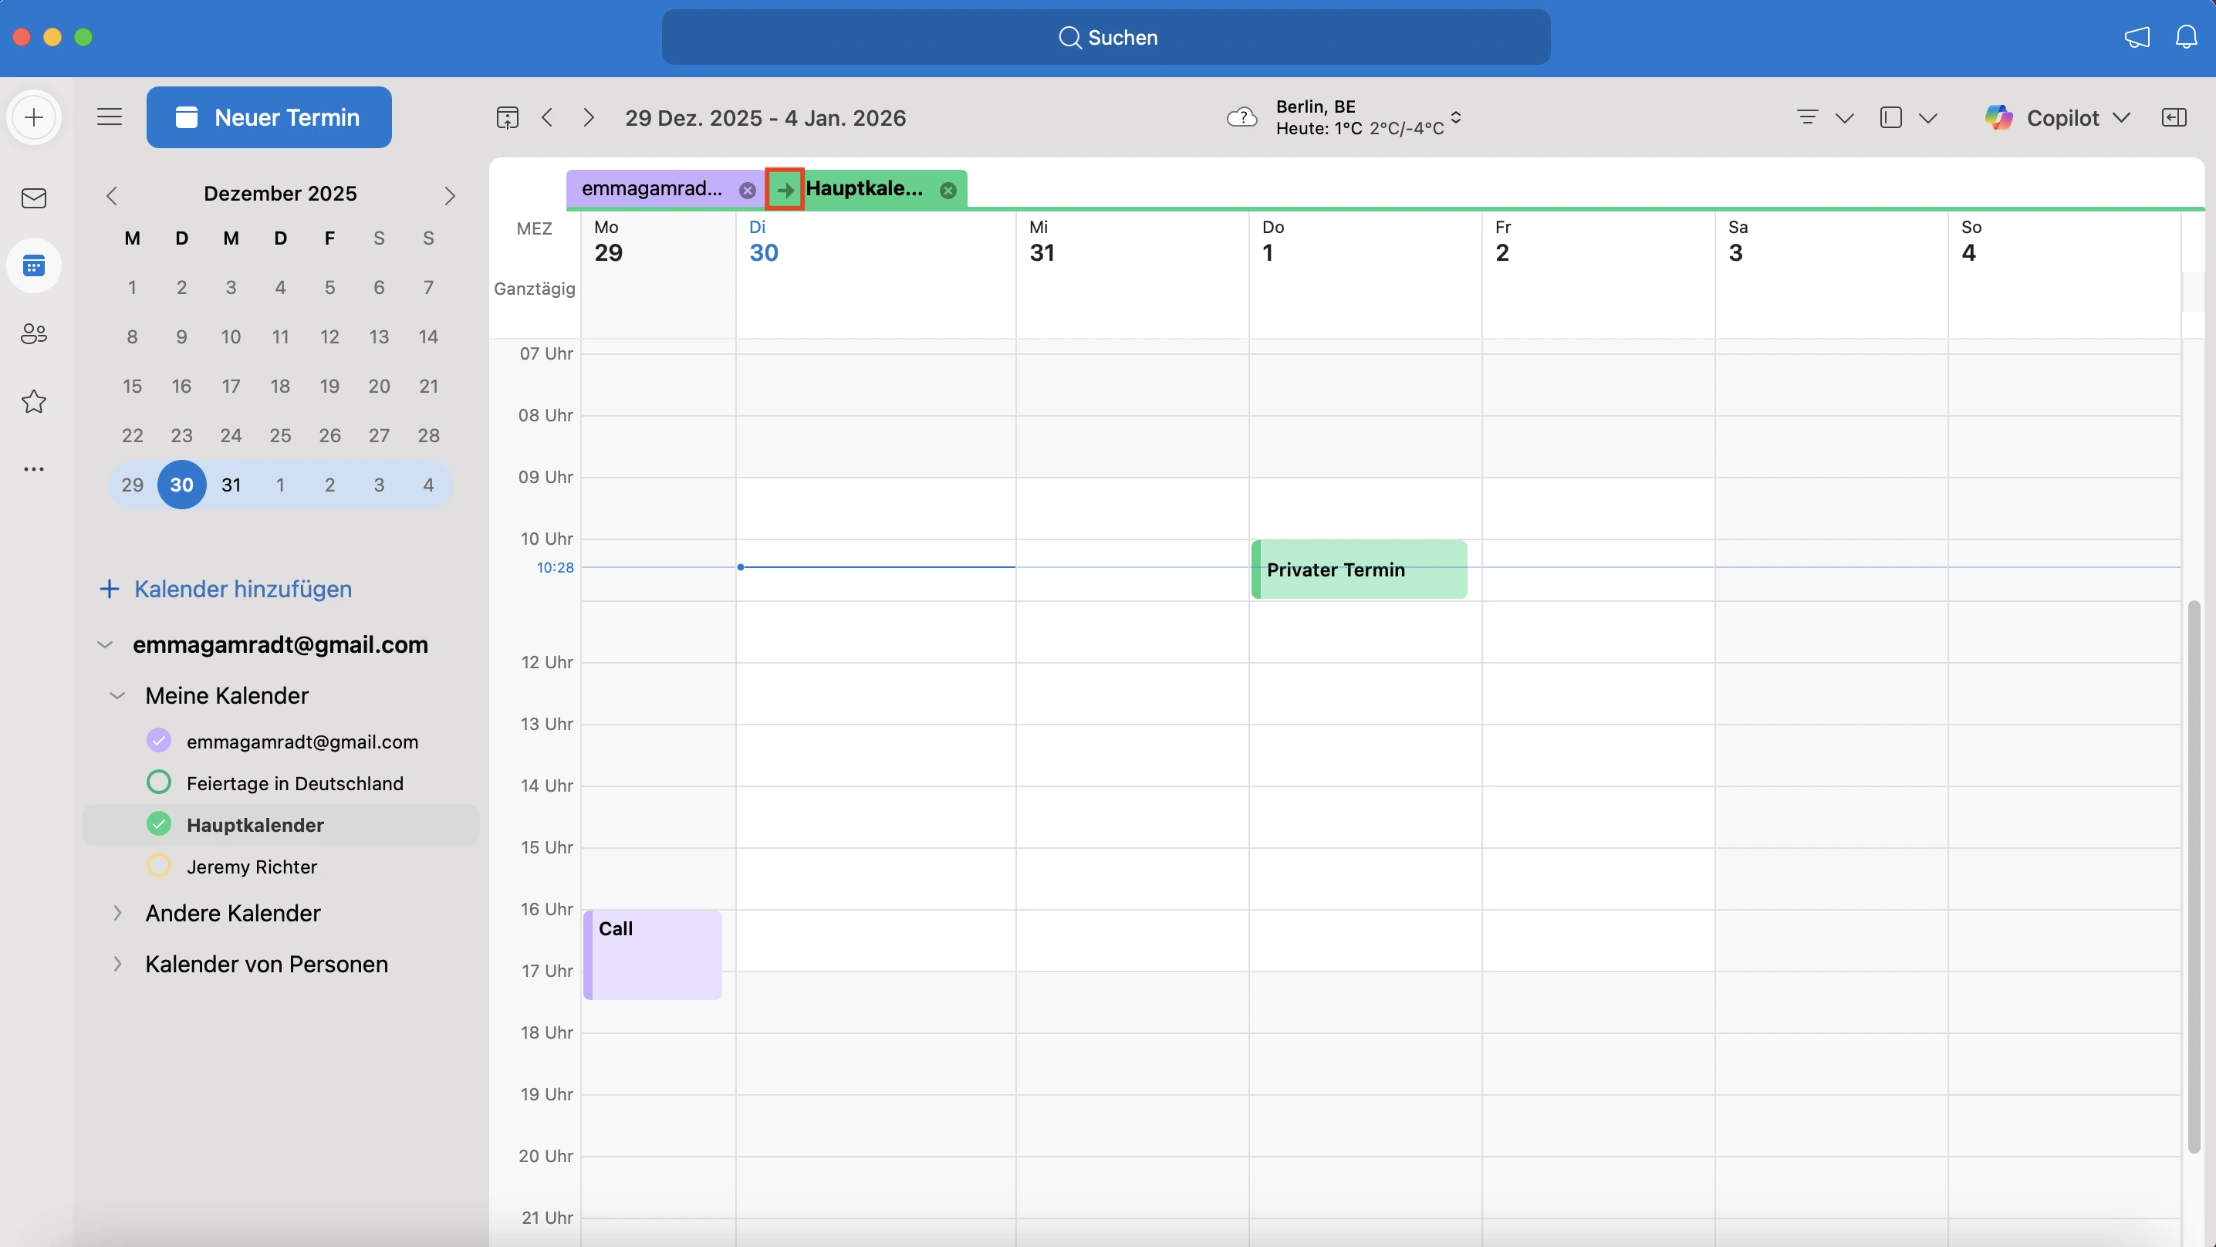Click the go-to-today calendar icon

[x=508, y=118]
